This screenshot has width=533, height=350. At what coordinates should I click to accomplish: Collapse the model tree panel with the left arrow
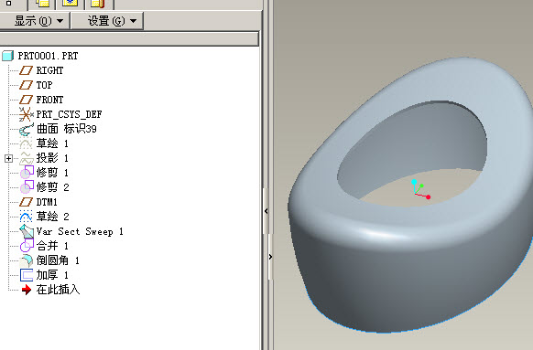[x=266, y=211]
